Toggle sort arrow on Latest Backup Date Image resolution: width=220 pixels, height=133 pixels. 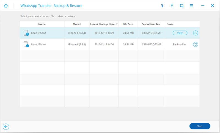117,24
